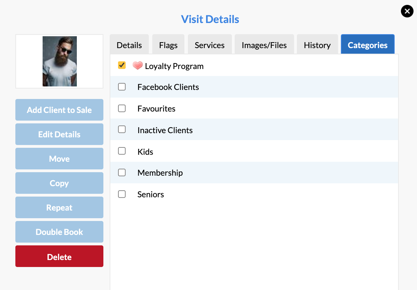
Task: Toggle the Membership checkbox
Action: [x=122, y=173]
